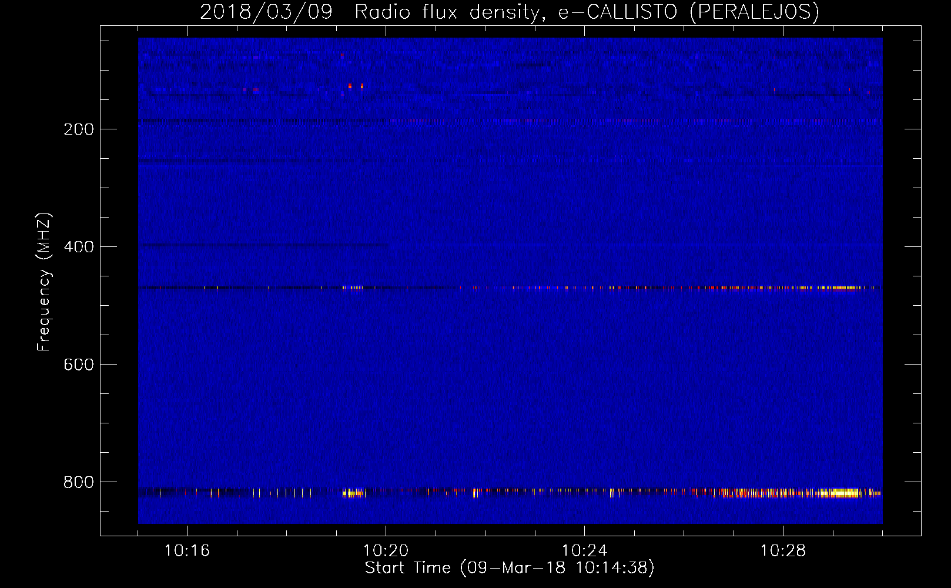
Task: Click the '600' frequency tick label
Action: [x=79, y=365]
